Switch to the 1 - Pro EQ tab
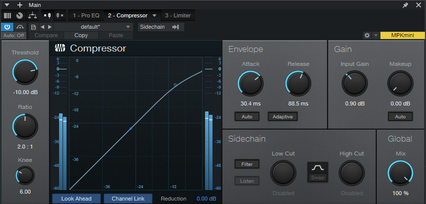This screenshot has width=426, height=204. click(x=86, y=15)
